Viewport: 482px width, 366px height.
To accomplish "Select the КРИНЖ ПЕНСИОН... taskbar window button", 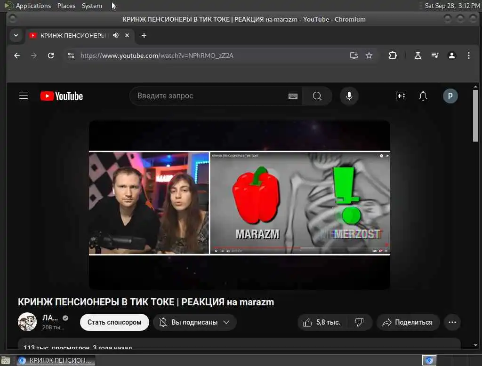I will [x=56, y=360].
